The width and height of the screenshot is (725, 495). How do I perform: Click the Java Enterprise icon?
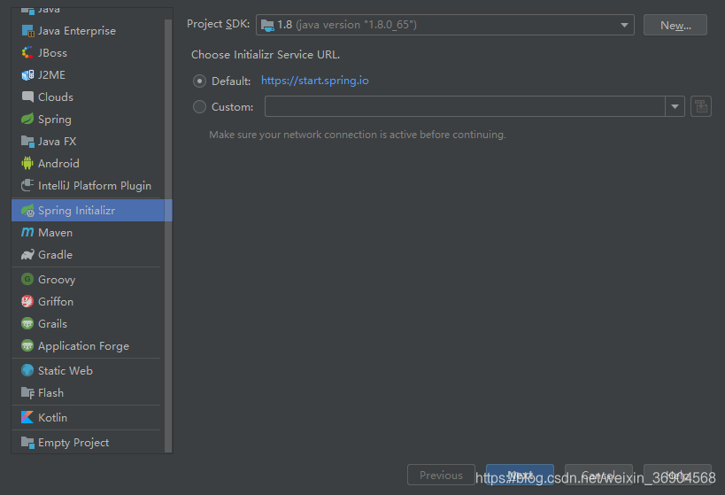click(x=27, y=31)
